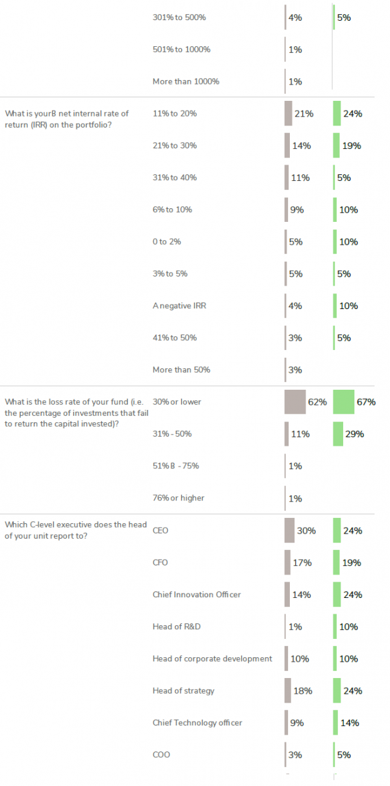Select the "501% to 1000%" answer label

click(x=181, y=49)
